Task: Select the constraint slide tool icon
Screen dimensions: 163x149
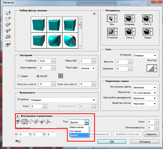Action: [x=42, y=121]
